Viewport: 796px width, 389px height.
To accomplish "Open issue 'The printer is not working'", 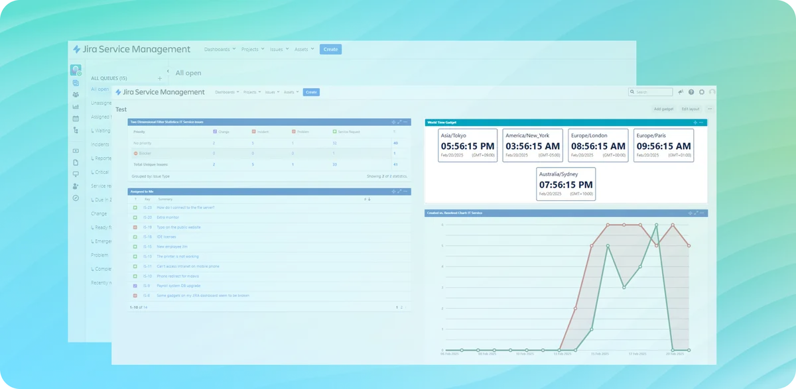I will tap(179, 256).
